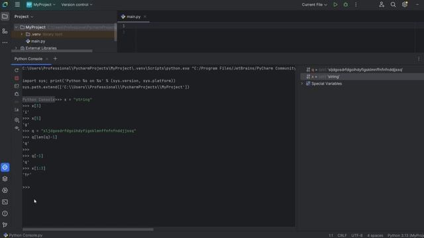Select the .venv folder row
The width and height of the screenshot is (424, 238).
[x=64, y=34]
